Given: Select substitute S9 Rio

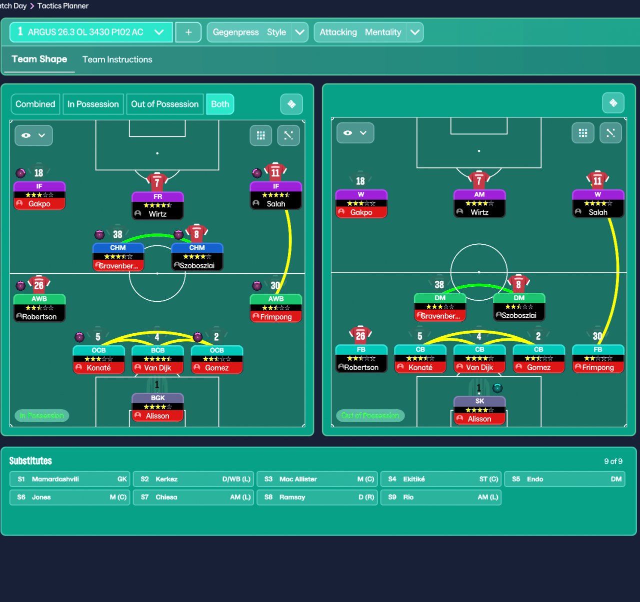Looking at the screenshot, I should tap(441, 497).
